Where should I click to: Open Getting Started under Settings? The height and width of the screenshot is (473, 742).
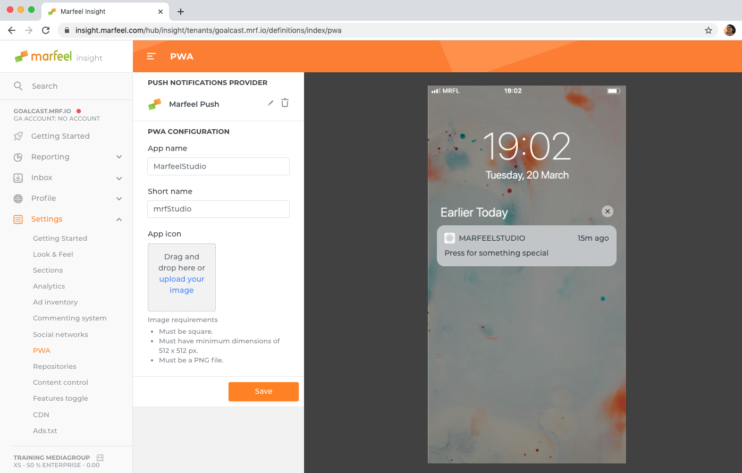(60, 238)
